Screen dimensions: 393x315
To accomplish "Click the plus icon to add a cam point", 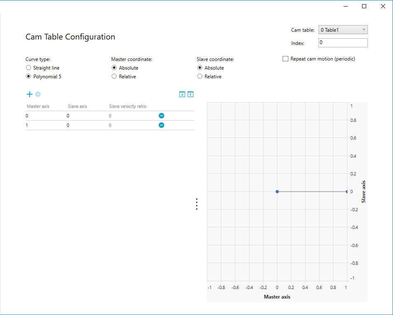I will pos(29,94).
